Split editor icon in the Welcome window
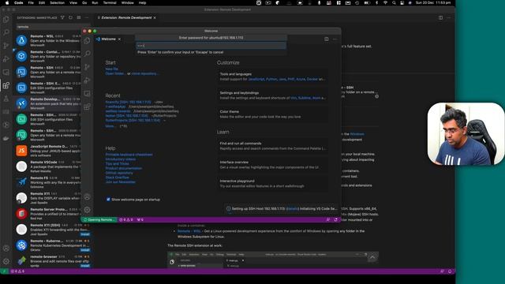Screen dimensions: 505x284 click(326, 39)
